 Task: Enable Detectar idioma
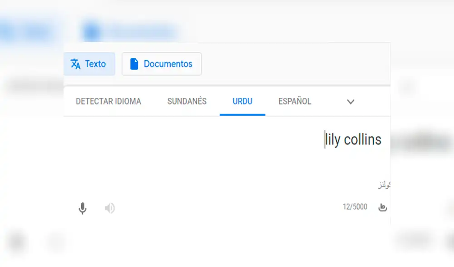pyautogui.click(x=109, y=101)
